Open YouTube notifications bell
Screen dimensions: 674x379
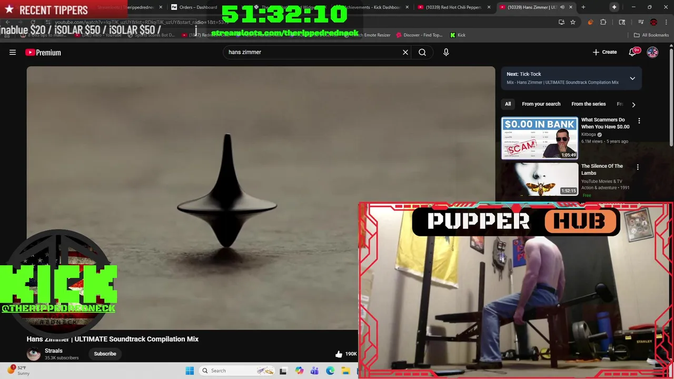[633, 52]
